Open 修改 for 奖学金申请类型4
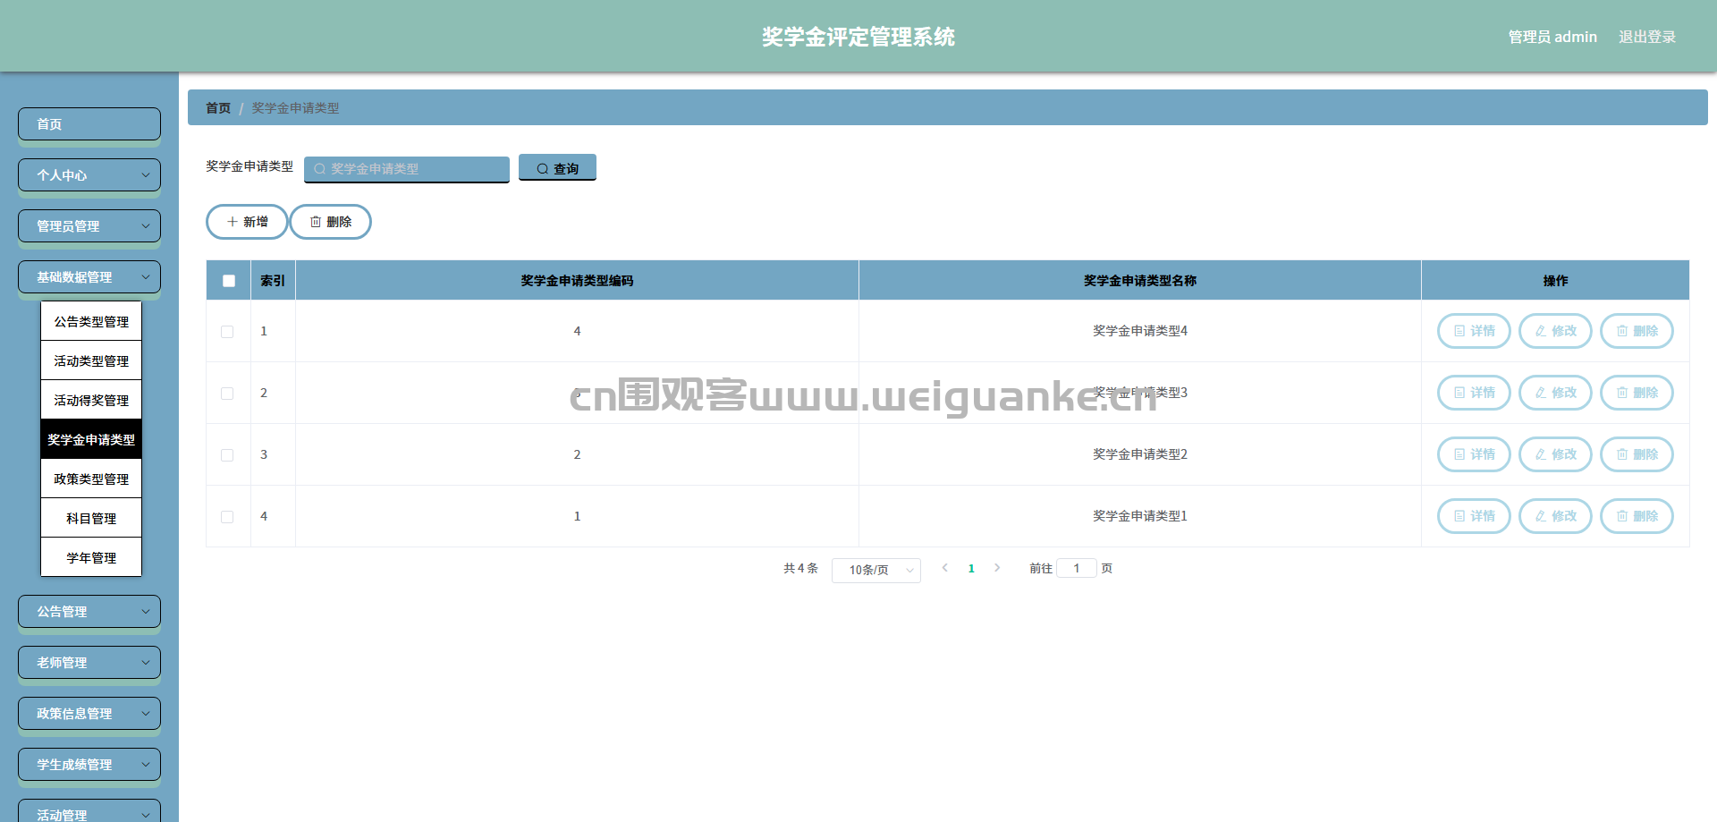The height and width of the screenshot is (822, 1717). pos(1555,331)
